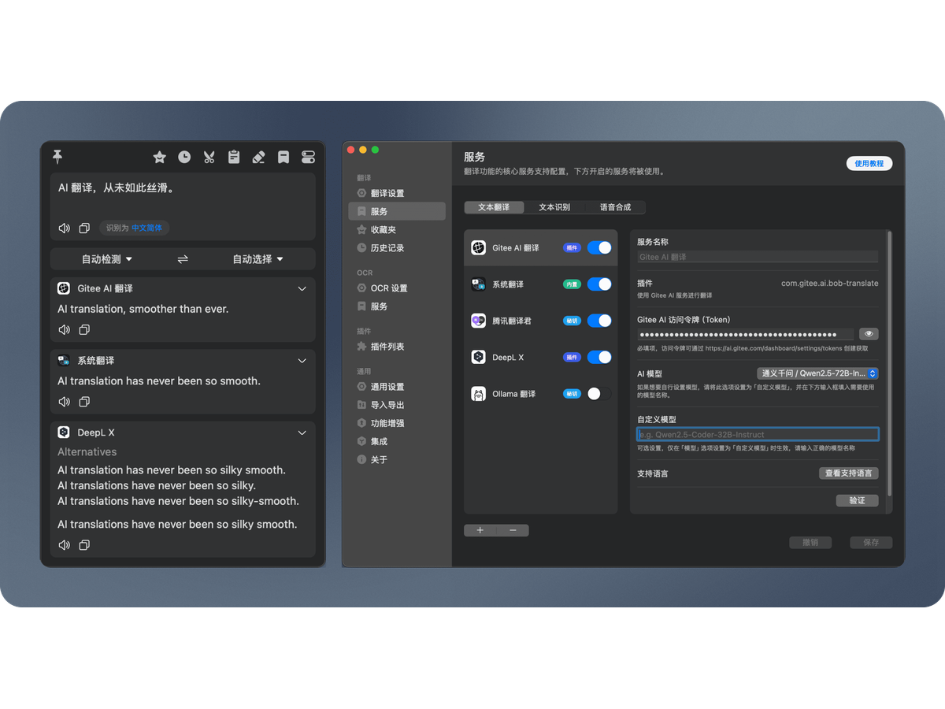Viewport: 945px width, 709px height.
Task: Click the 验证 button
Action: 857,500
